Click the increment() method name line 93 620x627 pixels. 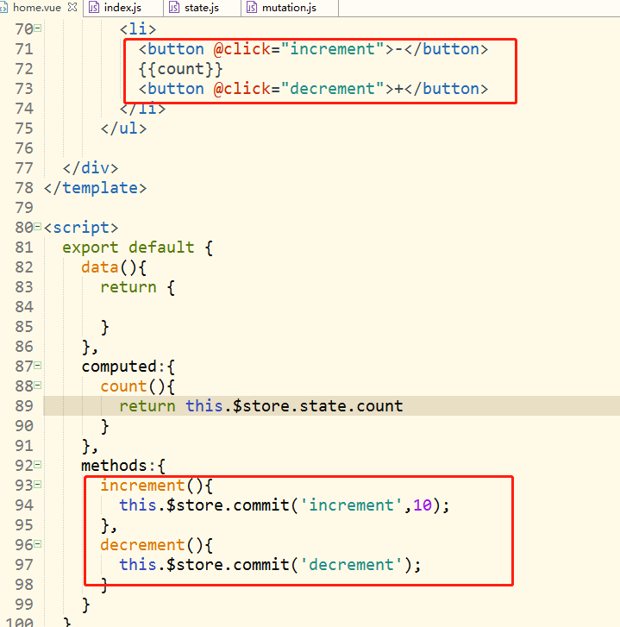coord(142,486)
